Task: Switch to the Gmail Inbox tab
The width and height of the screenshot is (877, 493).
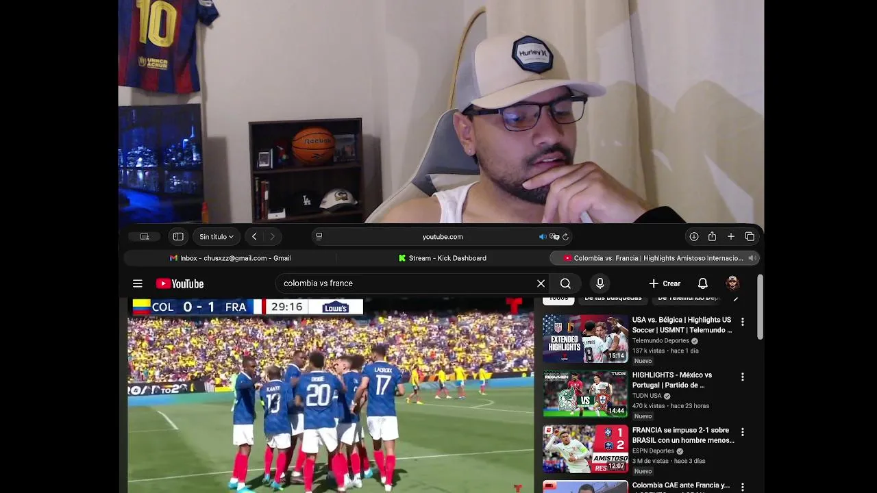Action: (x=230, y=258)
